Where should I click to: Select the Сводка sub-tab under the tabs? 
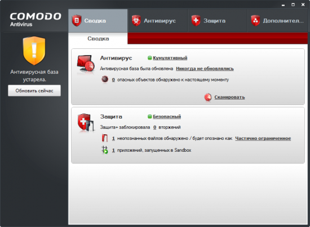[x=98, y=38]
